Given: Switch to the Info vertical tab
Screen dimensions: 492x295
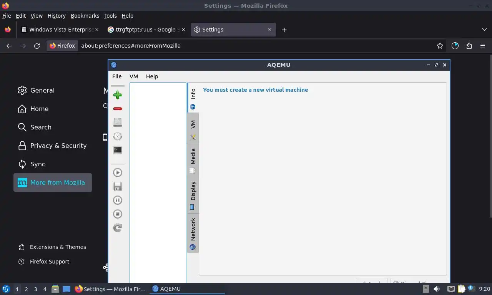Looking at the screenshot, I should [x=193, y=98].
